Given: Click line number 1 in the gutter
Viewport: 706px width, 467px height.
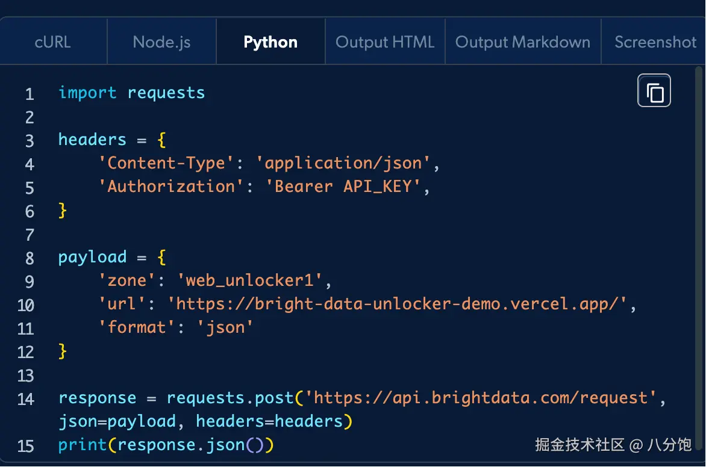Looking at the screenshot, I should 30,94.
